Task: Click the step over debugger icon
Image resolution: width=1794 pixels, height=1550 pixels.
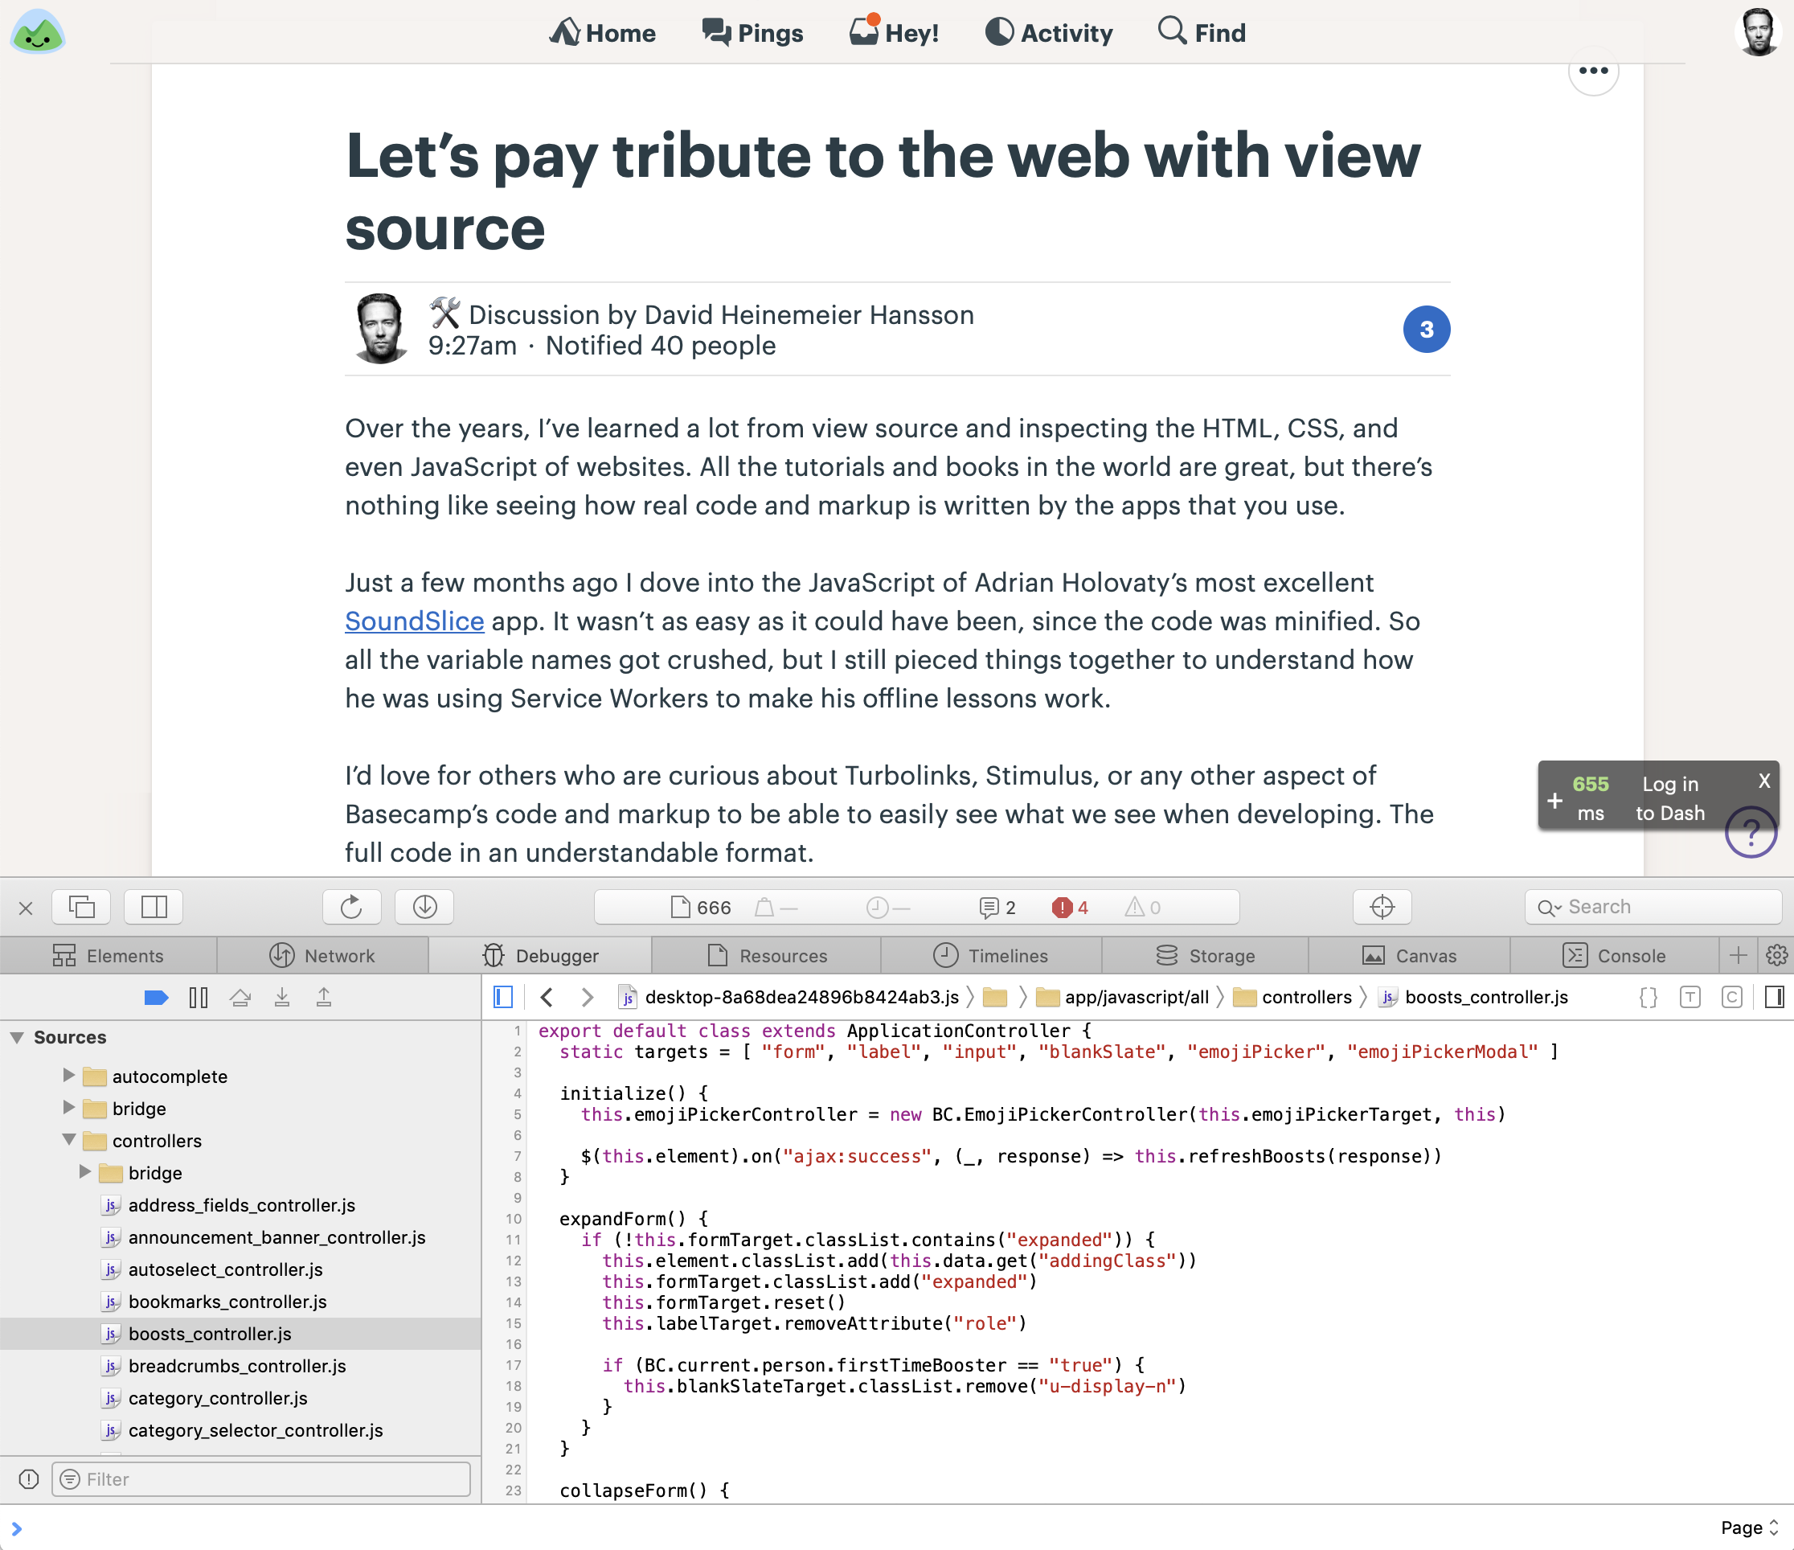Action: [x=240, y=998]
